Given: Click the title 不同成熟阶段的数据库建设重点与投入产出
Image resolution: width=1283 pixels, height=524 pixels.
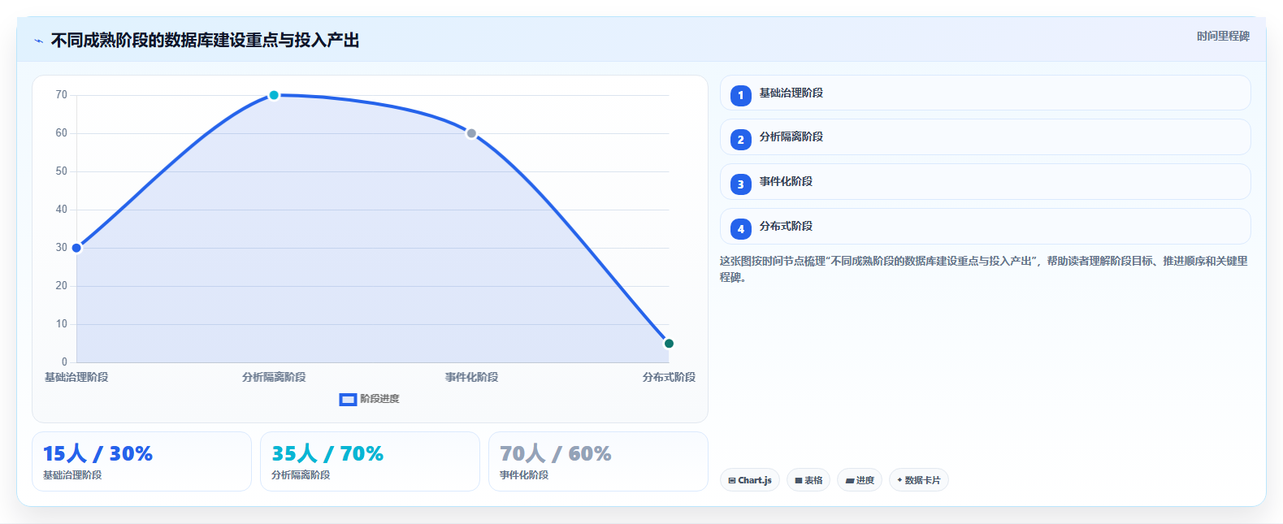Looking at the screenshot, I should coord(205,41).
